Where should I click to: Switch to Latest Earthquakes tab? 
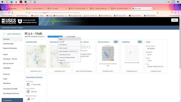point(15,8)
